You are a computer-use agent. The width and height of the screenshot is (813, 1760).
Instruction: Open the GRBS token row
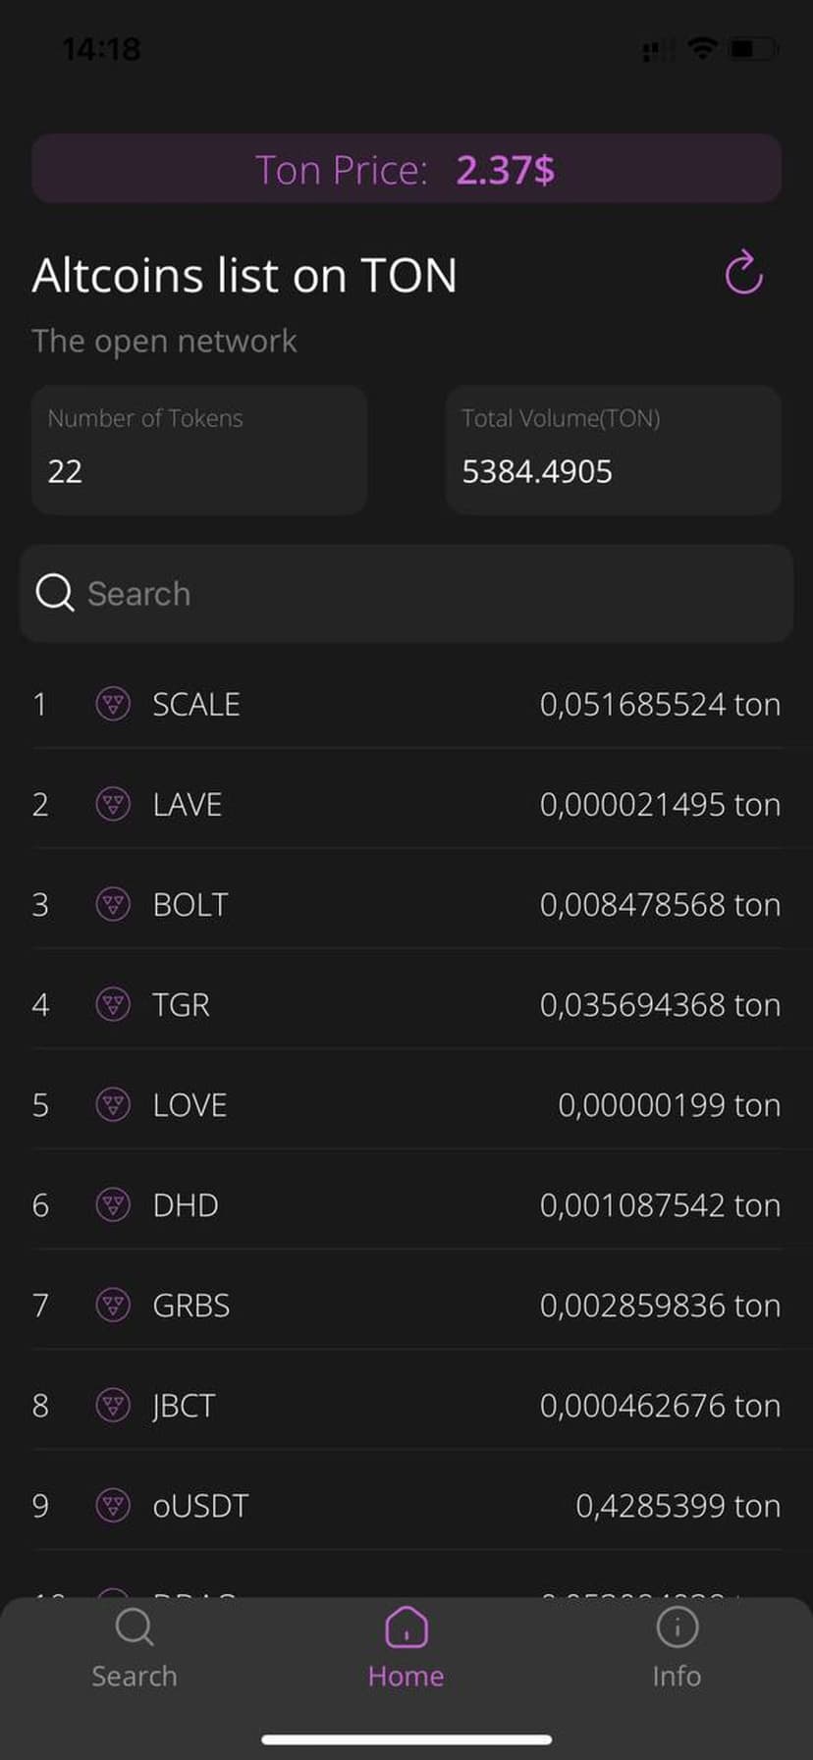[x=406, y=1305]
